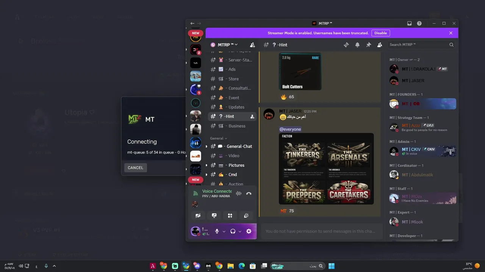Click the Windows taskbar search box
485x272 pixels.
(x=297, y=266)
